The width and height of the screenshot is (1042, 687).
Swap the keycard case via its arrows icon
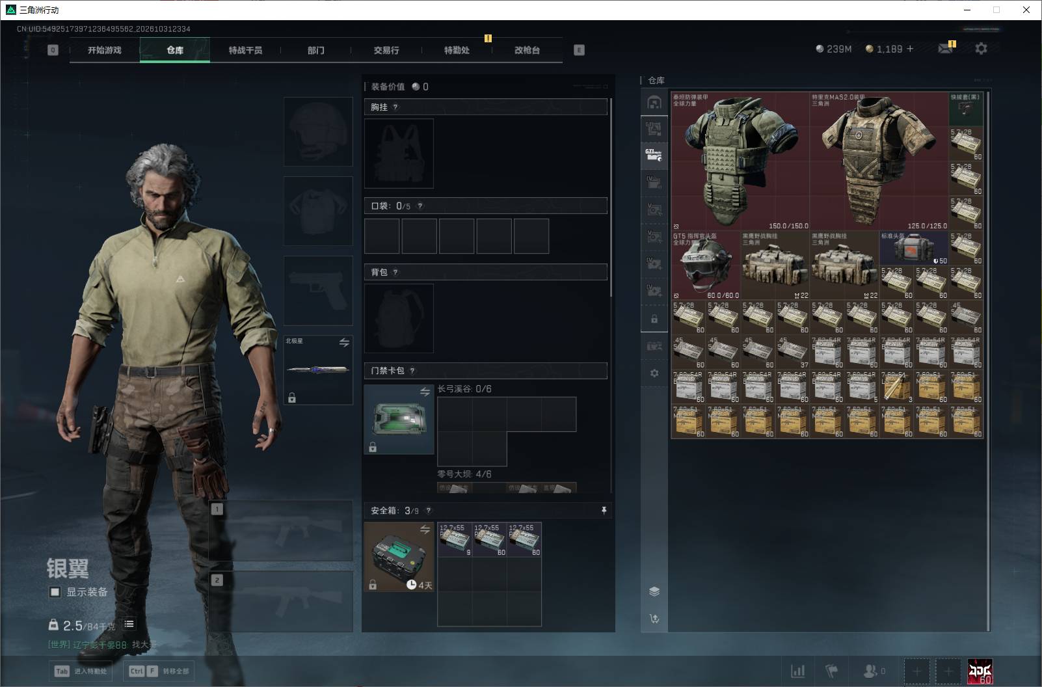click(425, 392)
